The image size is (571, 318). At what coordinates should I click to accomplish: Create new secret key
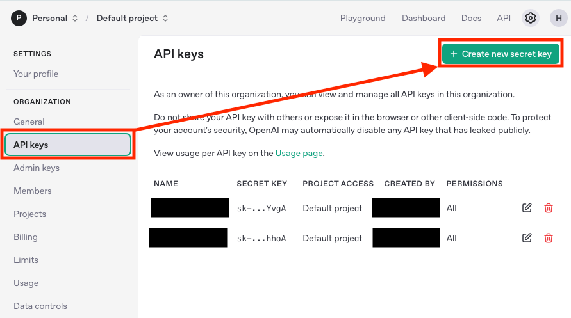click(501, 54)
